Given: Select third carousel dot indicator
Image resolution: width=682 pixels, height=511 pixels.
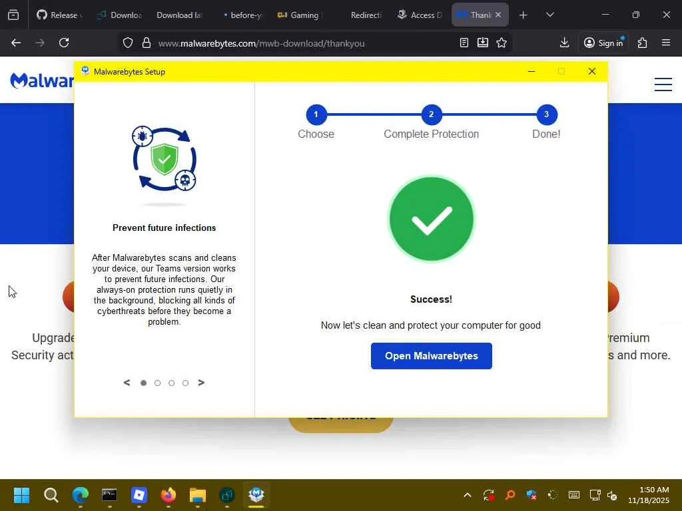Looking at the screenshot, I should (x=171, y=383).
